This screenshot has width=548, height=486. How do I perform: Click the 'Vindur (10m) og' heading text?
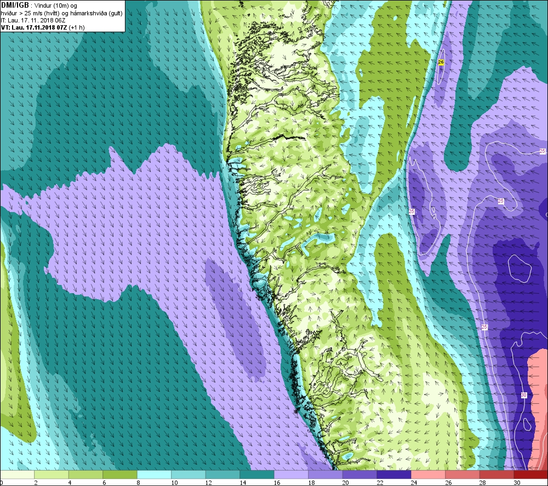point(56,5)
